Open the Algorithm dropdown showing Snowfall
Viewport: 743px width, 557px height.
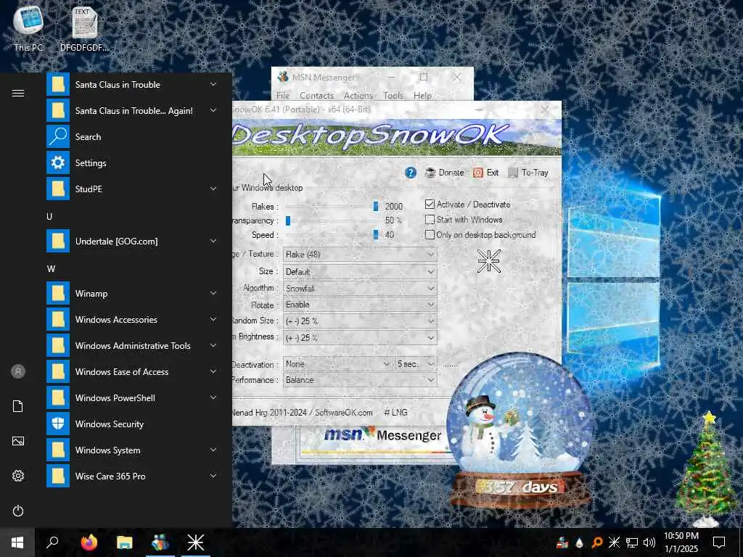[360, 288]
